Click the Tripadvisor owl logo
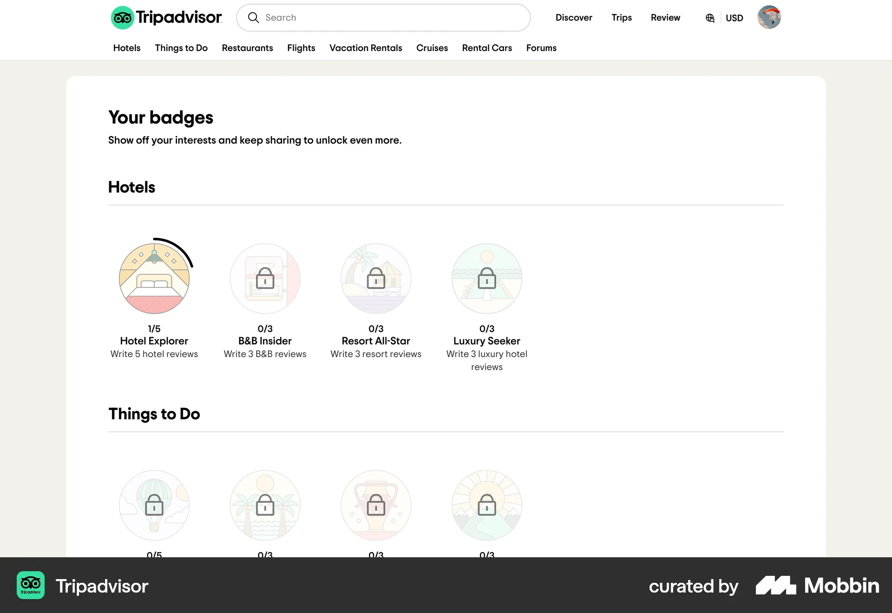 (122, 17)
